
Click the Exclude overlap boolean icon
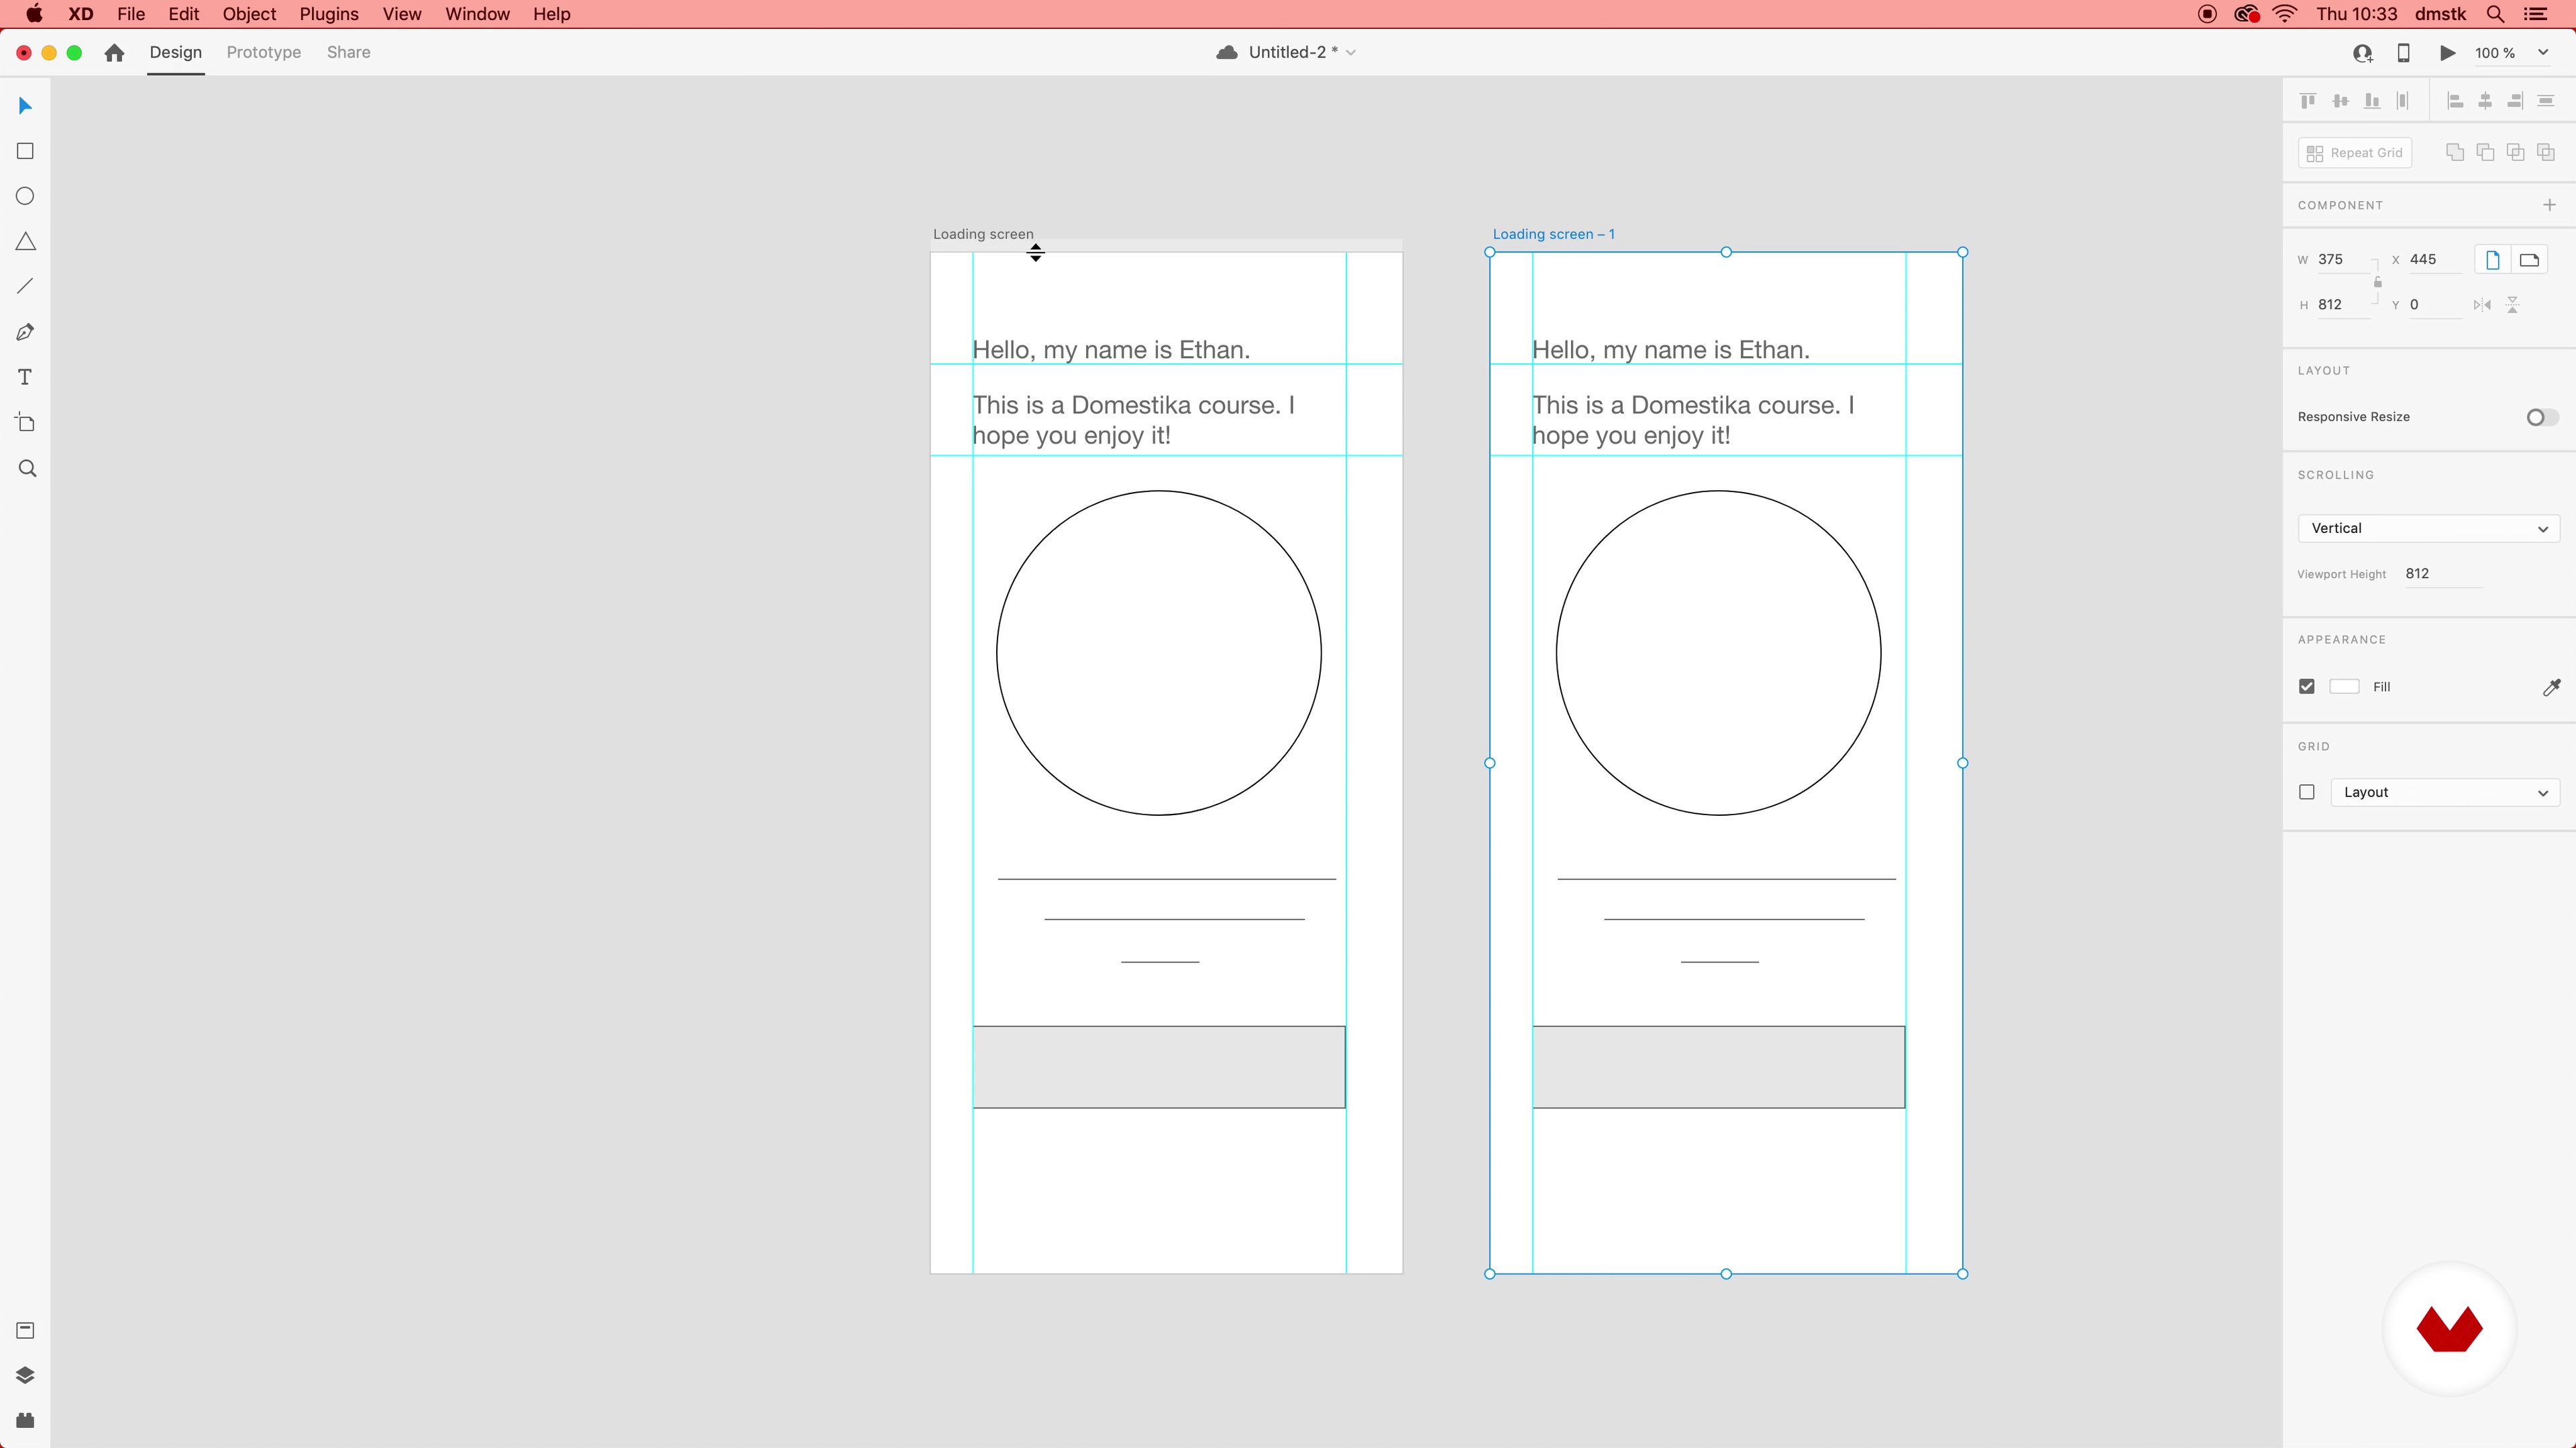tap(2546, 152)
